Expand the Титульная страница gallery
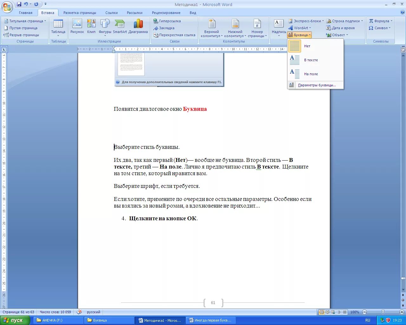 tap(25, 21)
